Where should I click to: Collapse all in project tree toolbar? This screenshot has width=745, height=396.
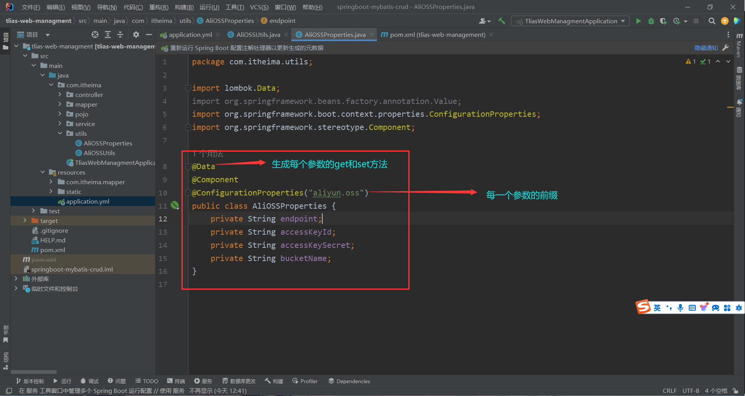coord(120,35)
